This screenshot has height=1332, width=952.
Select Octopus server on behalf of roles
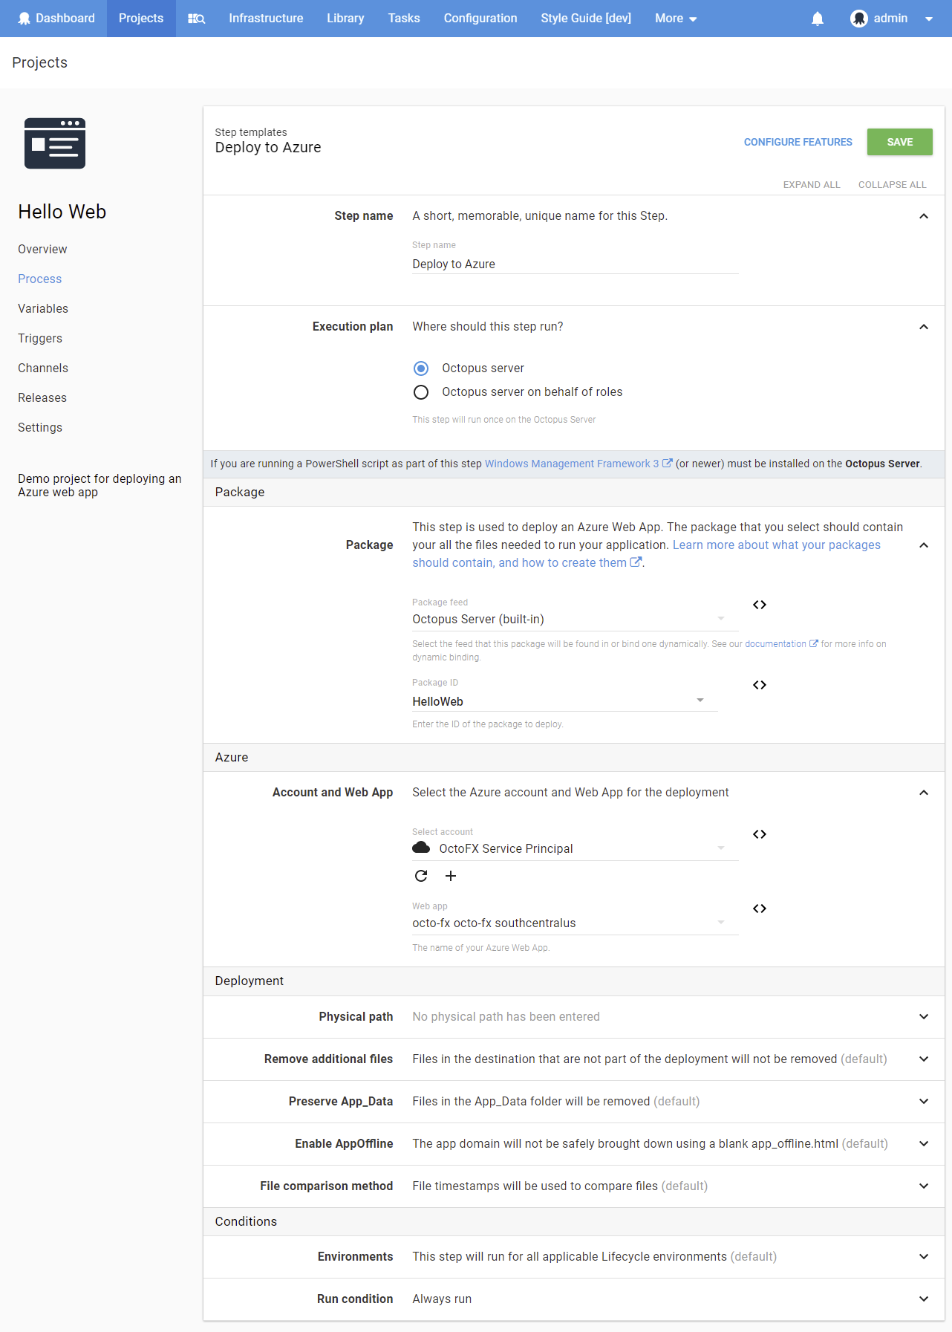coord(421,392)
